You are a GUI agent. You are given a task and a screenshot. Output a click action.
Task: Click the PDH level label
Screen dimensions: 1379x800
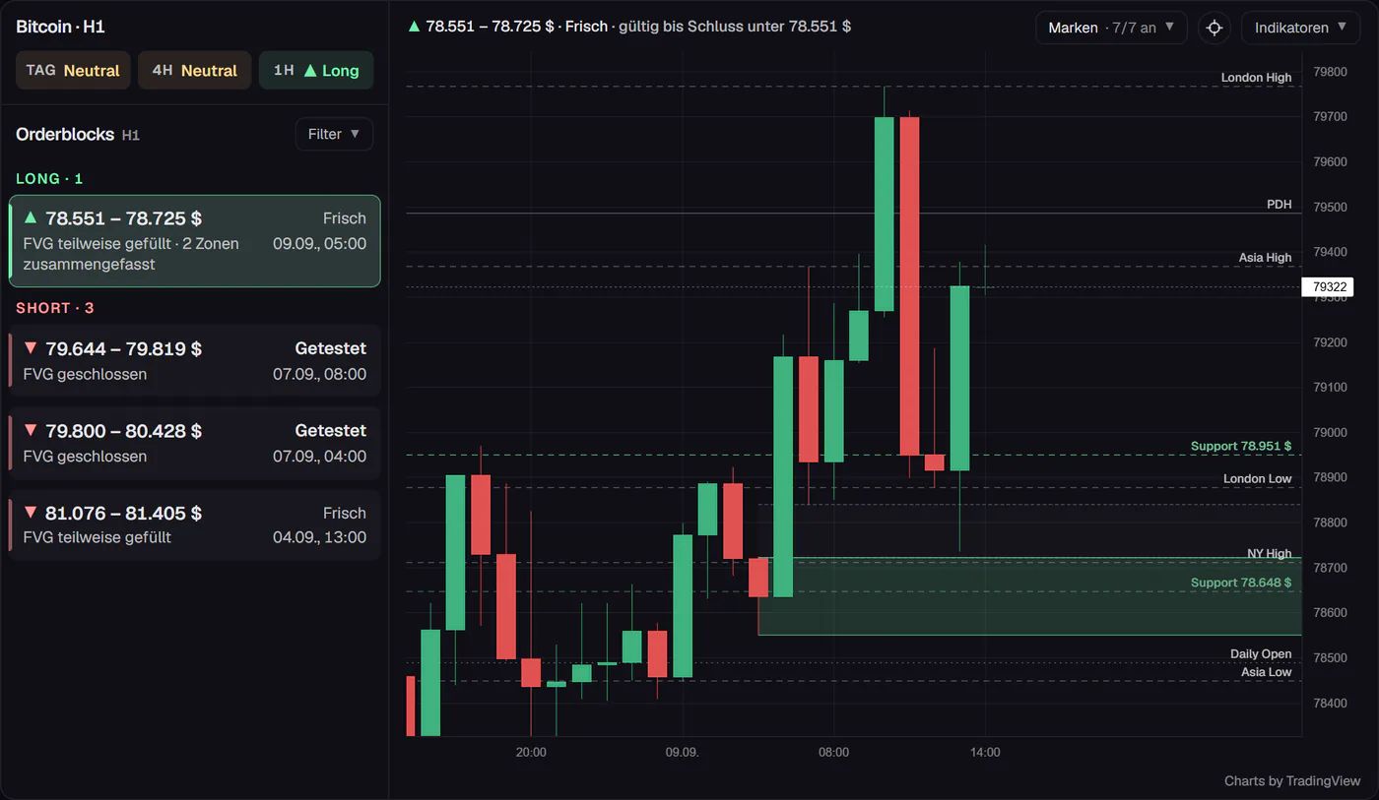(x=1279, y=205)
